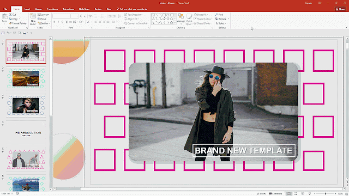The height and width of the screenshot is (196, 349).
Task: Select the triangle shape in shapes gallery
Action: [x=153, y=19]
